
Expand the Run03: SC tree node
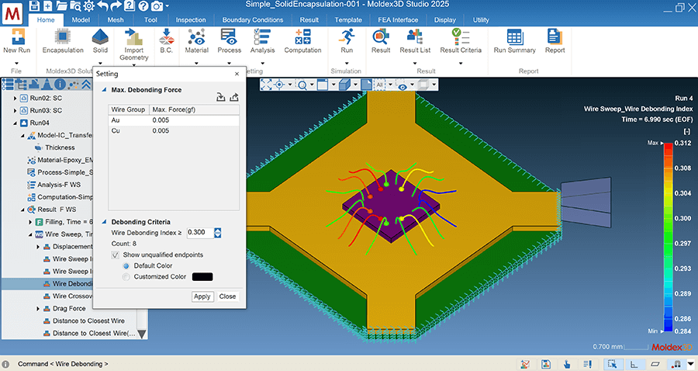click(x=15, y=110)
